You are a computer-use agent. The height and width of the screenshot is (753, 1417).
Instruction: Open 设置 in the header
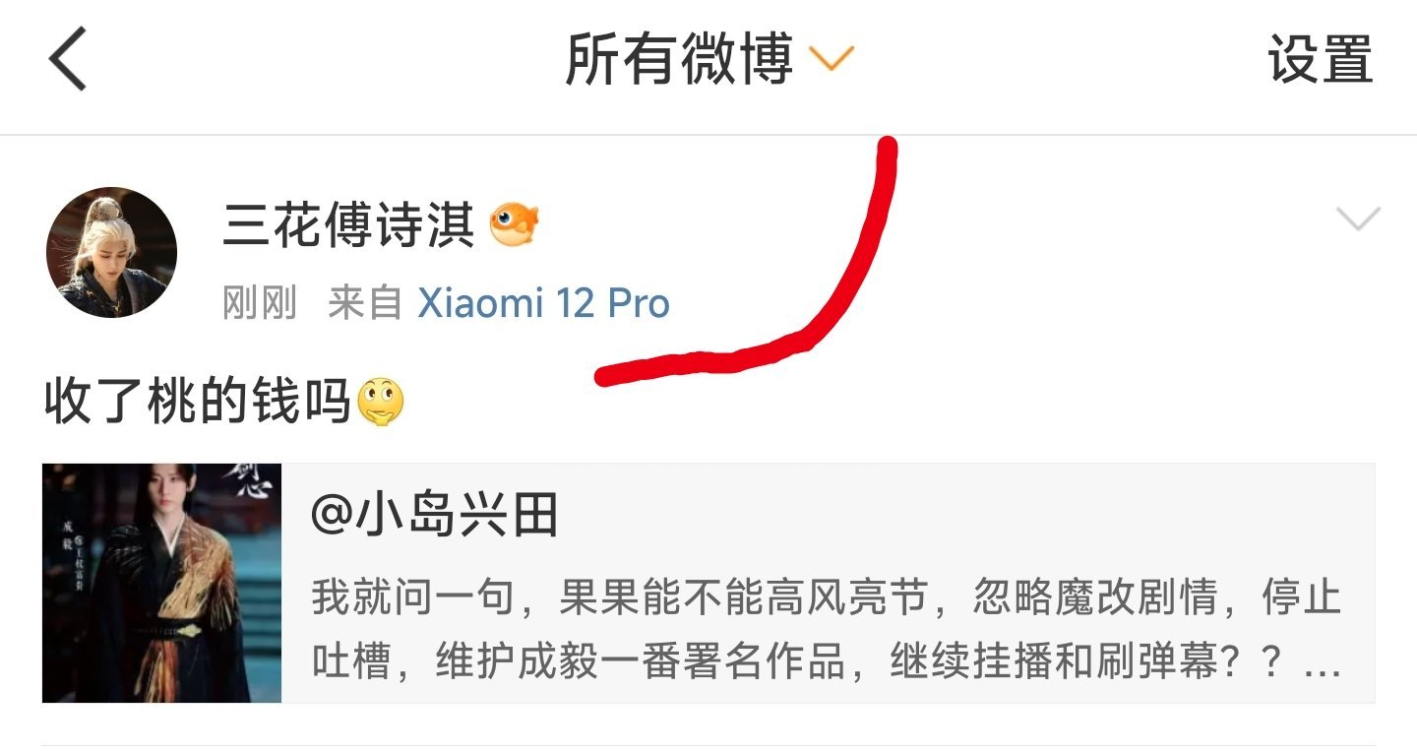click(1320, 60)
